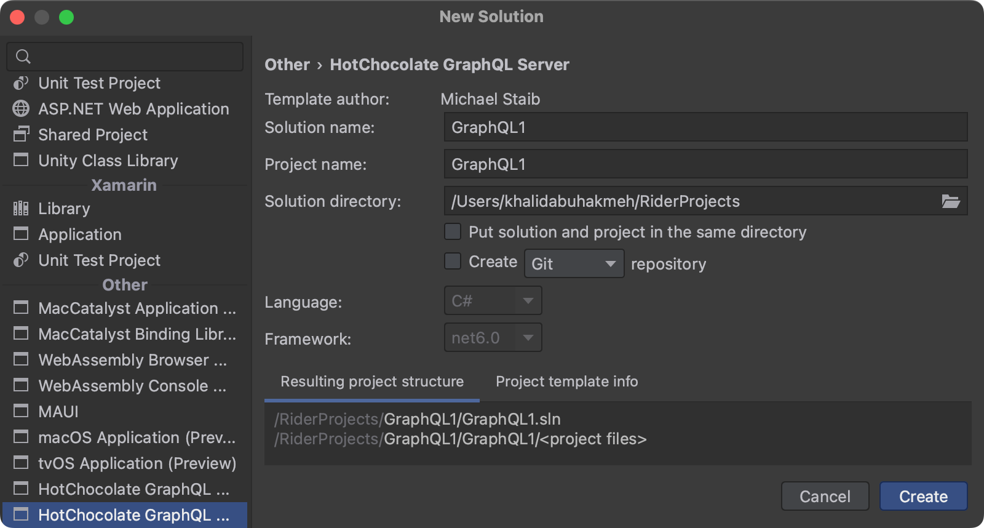Click the Xamarin Library books icon
Viewport: 984px width, 528px height.
[21, 209]
